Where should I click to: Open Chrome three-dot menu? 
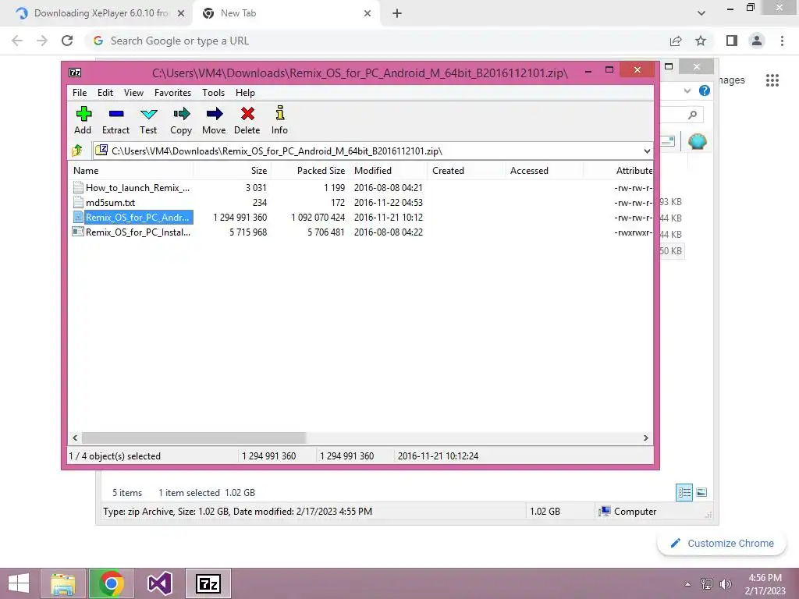point(782,41)
